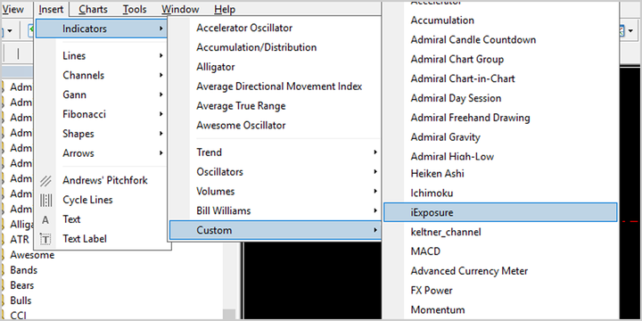Select the Text Label icon

45,239
